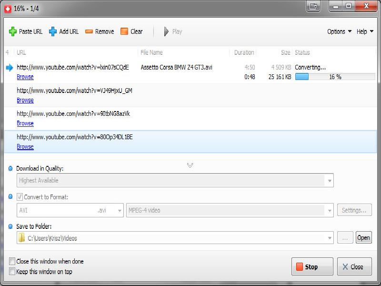Click the 0:48 elapsed time value
Screen dimensions: 381x286
[250, 77]
